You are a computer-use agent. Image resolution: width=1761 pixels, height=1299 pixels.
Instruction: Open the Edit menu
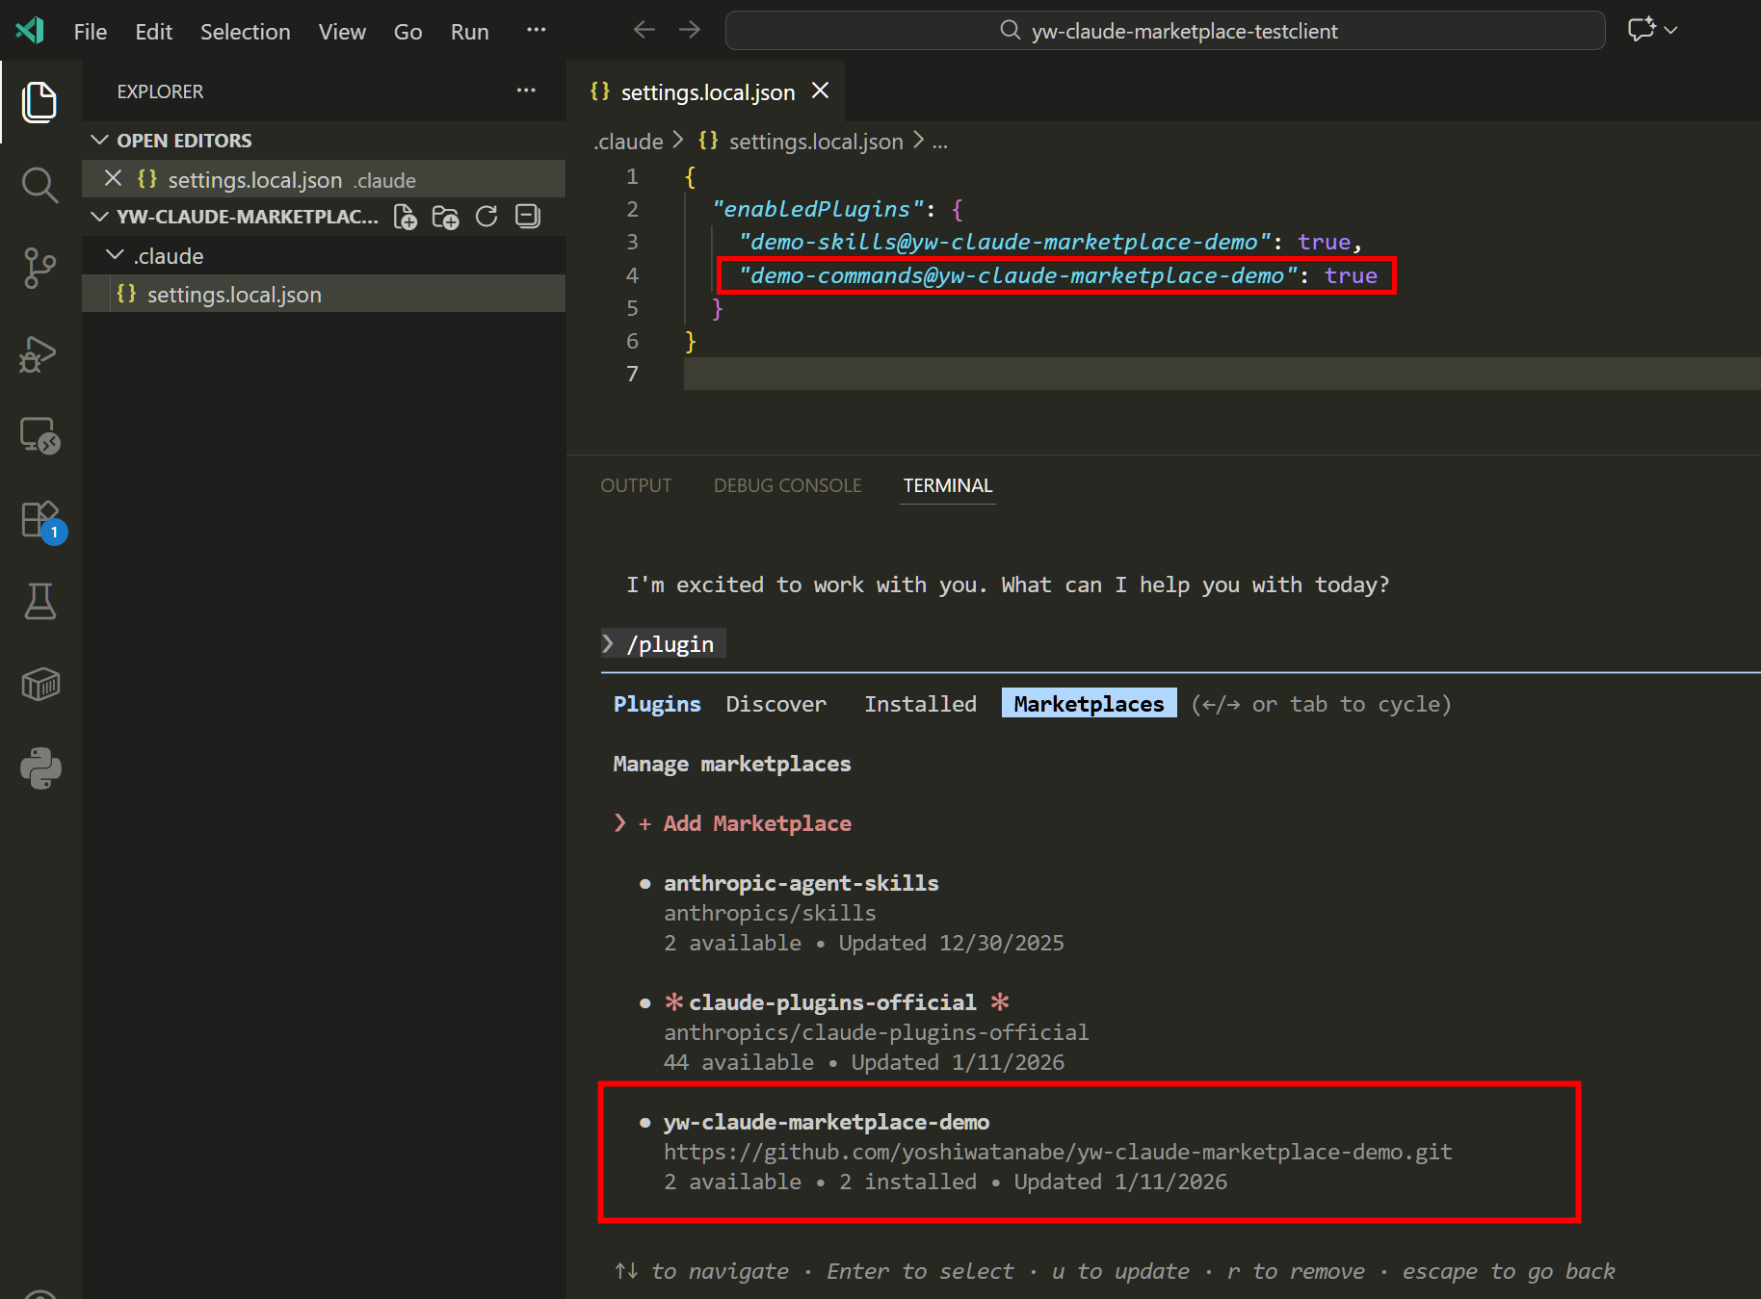coord(154,32)
